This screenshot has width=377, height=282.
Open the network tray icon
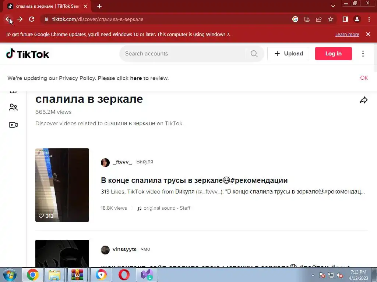coord(331,275)
